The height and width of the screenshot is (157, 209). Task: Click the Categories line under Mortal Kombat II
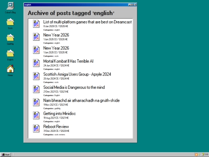pyautogui.click(x=52, y=69)
